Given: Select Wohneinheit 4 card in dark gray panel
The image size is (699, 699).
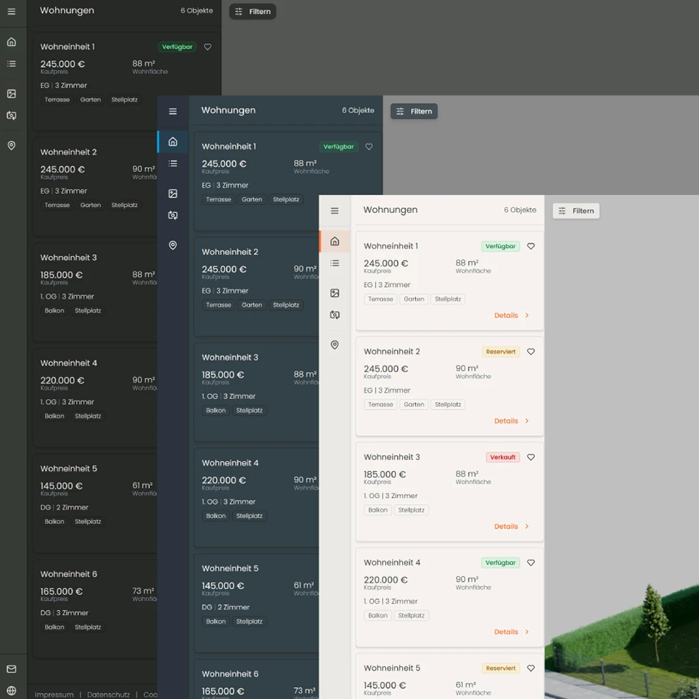Looking at the screenshot, I should [x=95, y=398].
